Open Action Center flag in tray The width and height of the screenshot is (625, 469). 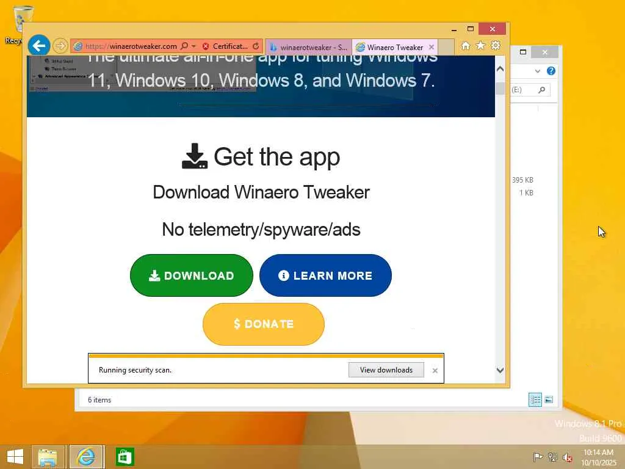[x=538, y=457]
